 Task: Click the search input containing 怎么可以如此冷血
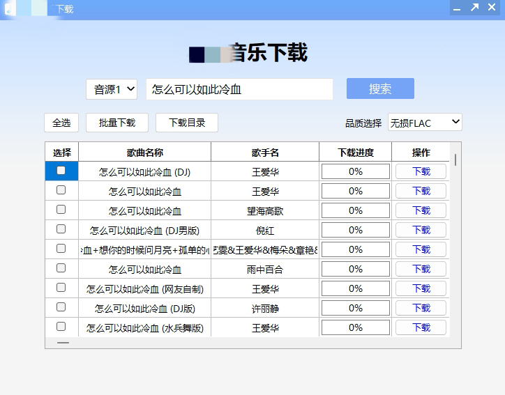240,89
